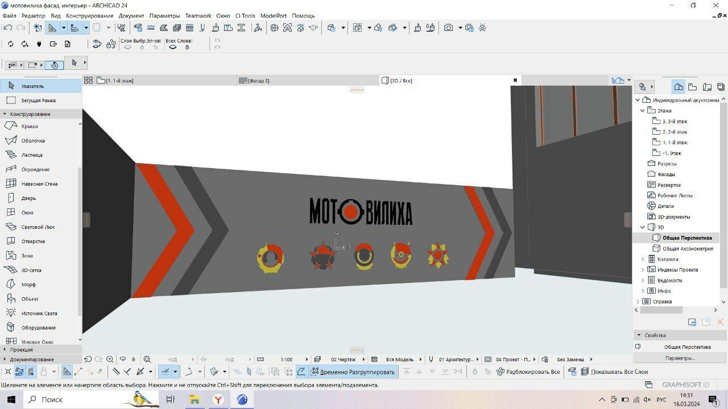Click the tab overview grid icon
This screenshot has width=728, height=409.
pos(88,81)
